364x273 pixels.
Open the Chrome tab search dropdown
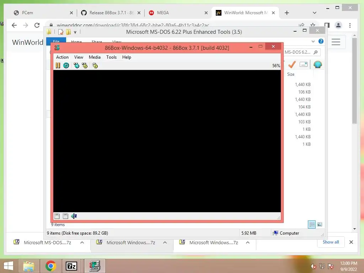point(315,13)
